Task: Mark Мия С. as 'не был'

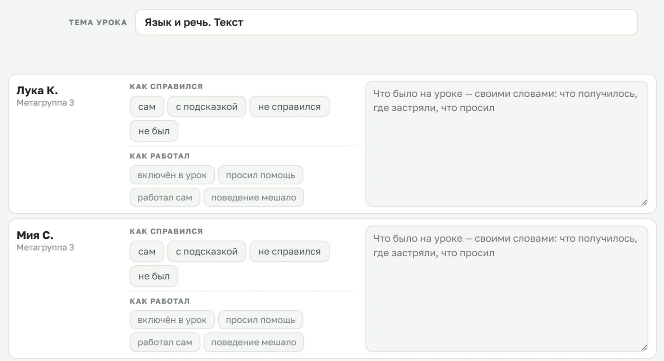Action: [154, 276]
